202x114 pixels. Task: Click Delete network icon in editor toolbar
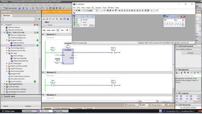47,19
